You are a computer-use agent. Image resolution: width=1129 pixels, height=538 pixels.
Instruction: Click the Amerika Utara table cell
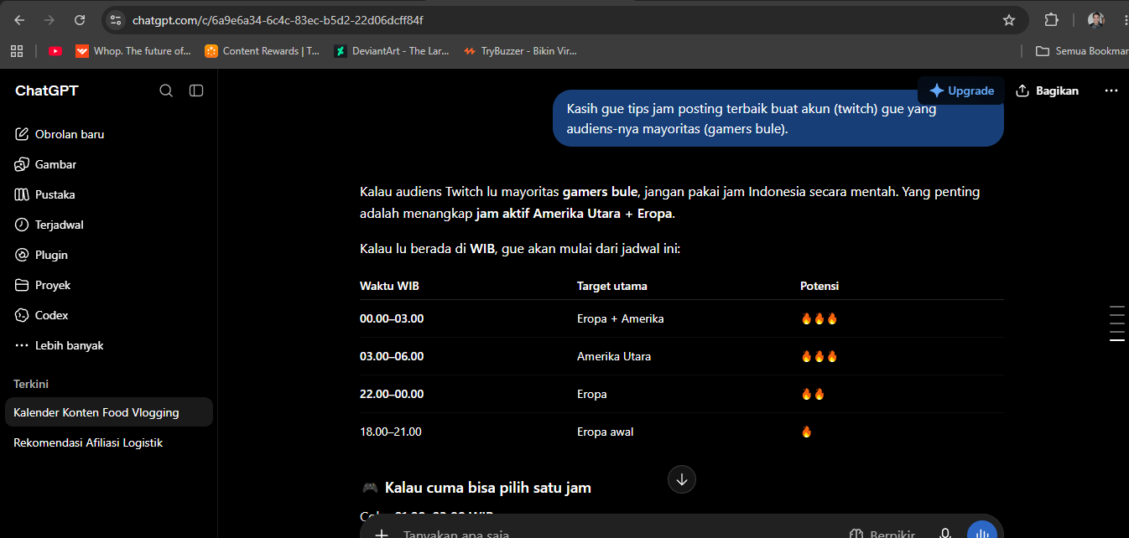point(614,356)
